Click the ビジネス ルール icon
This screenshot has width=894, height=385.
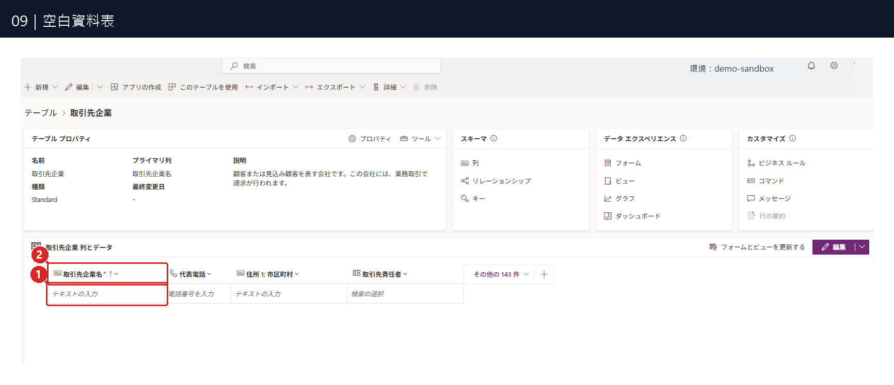751,163
